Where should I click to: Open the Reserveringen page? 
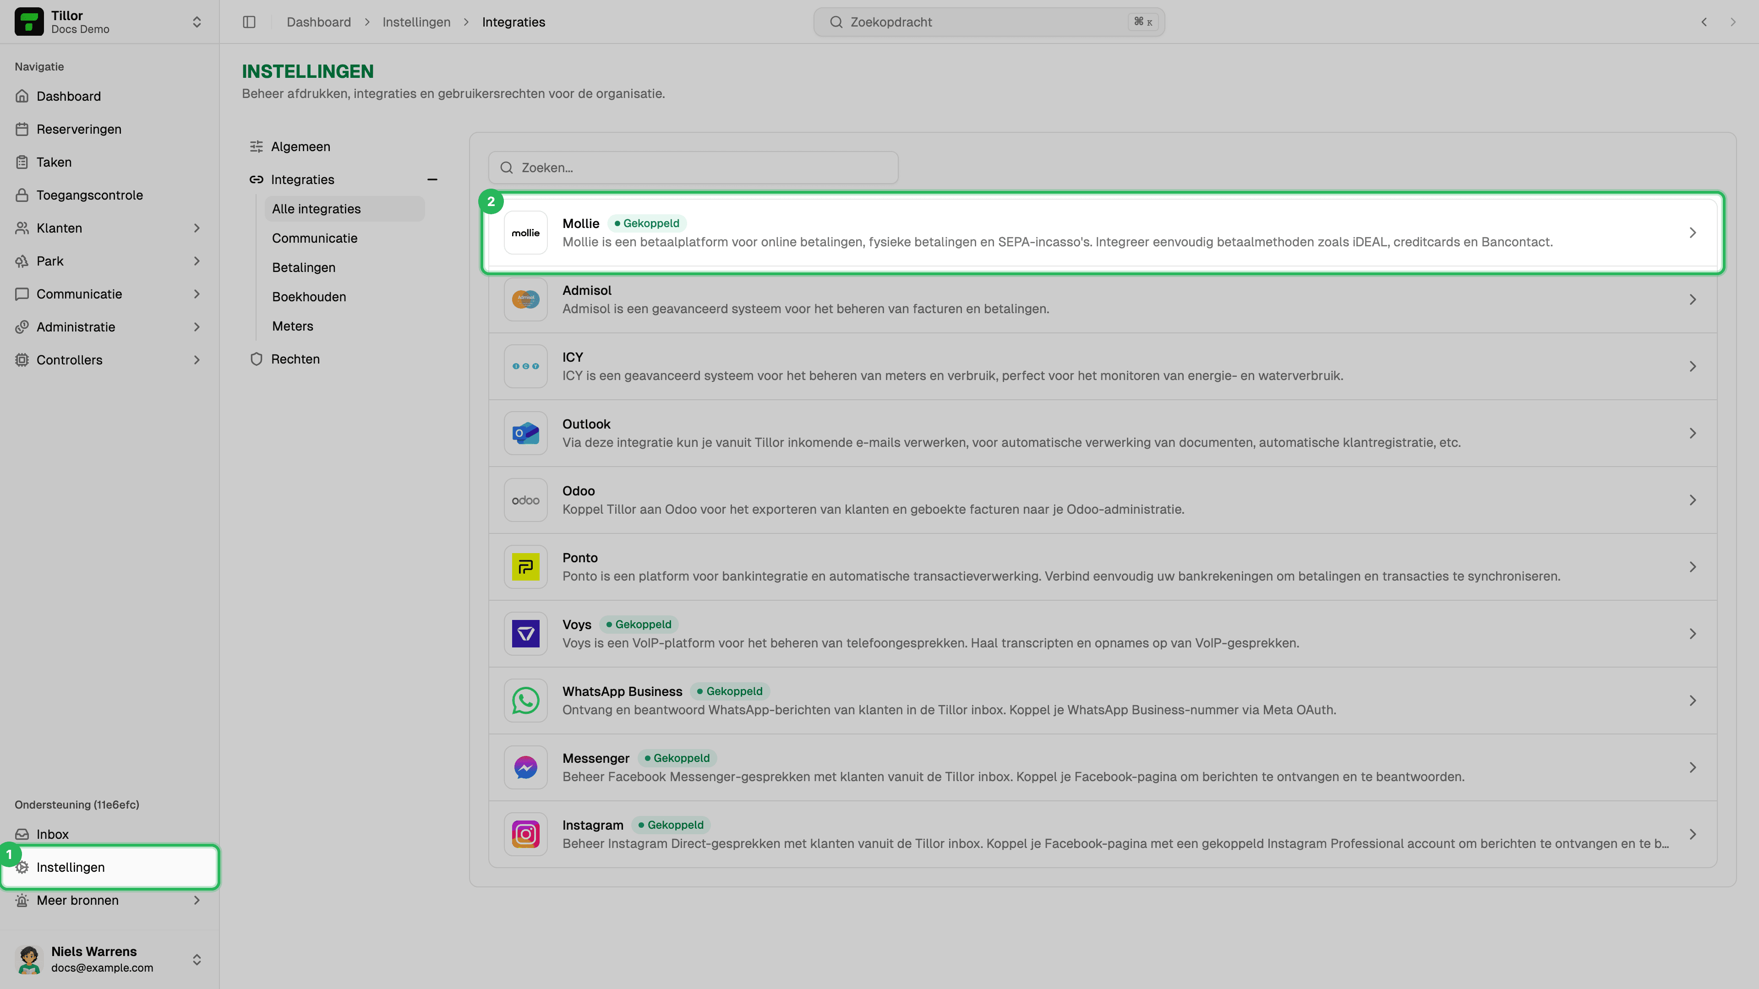[109, 129]
